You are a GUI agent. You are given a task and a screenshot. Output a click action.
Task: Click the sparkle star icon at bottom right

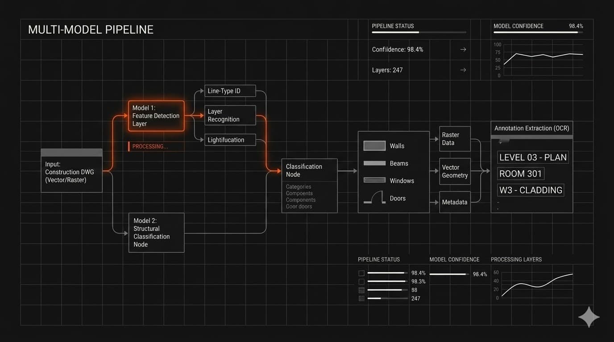point(589,317)
